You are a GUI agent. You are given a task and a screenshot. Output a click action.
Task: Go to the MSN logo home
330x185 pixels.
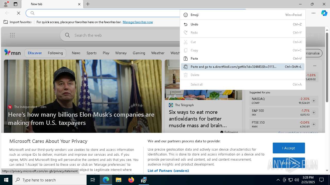[12, 53]
